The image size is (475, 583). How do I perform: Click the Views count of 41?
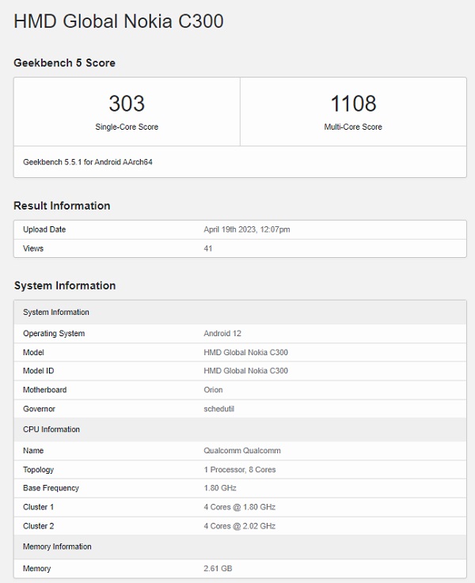click(208, 248)
